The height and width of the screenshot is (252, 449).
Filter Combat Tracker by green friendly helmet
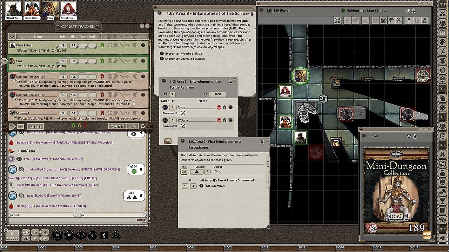click(x=74, y=126)
